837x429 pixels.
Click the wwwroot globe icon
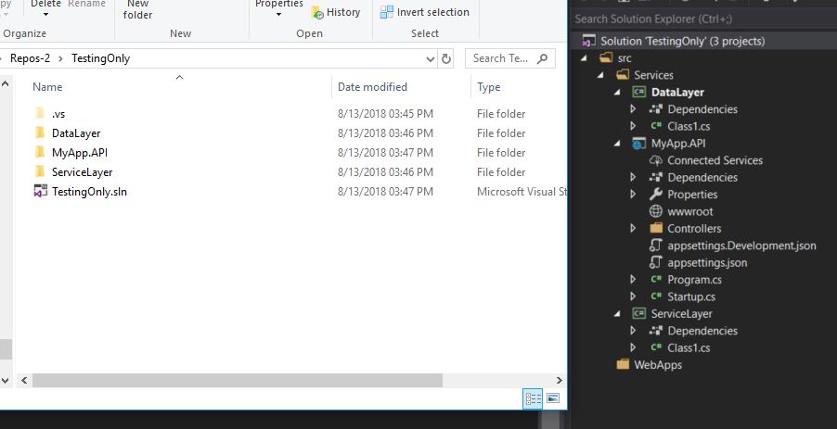pos(656,211)
